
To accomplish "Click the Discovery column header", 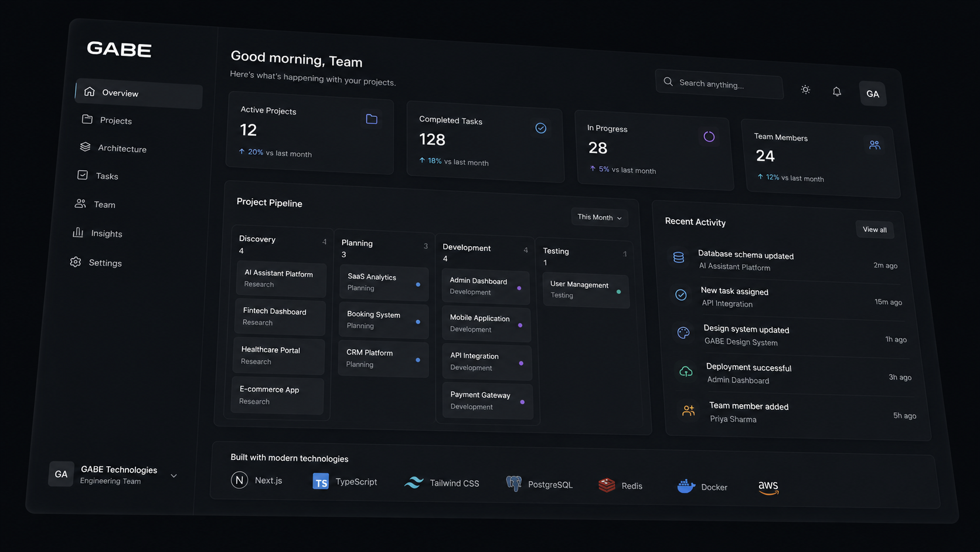I will (257, 239).
